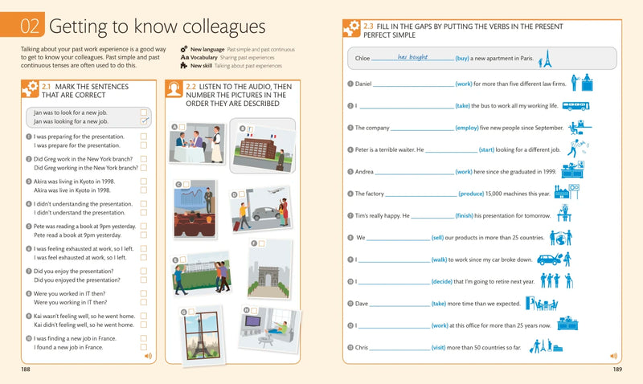The width and height of the screenshot is (643, 384).
Task: Tick the checkbox for "Did you enjoy the presentation?"
Action: coord(144,272)
